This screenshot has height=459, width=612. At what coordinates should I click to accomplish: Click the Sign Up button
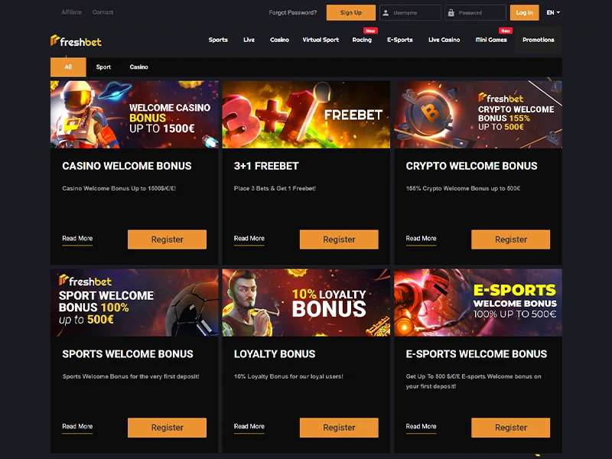click(351, 12)
